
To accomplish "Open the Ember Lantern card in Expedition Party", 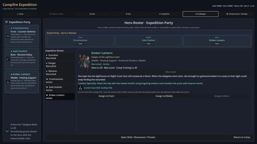I will point(22,82).
